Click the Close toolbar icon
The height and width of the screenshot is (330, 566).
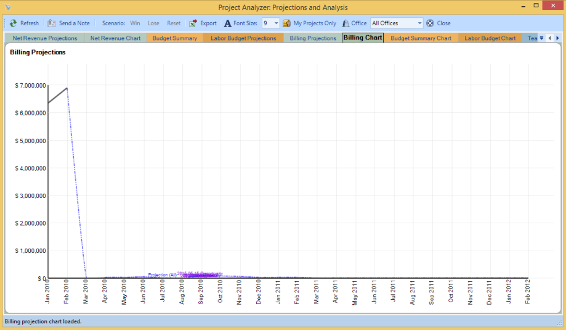[x=430, y=23]
